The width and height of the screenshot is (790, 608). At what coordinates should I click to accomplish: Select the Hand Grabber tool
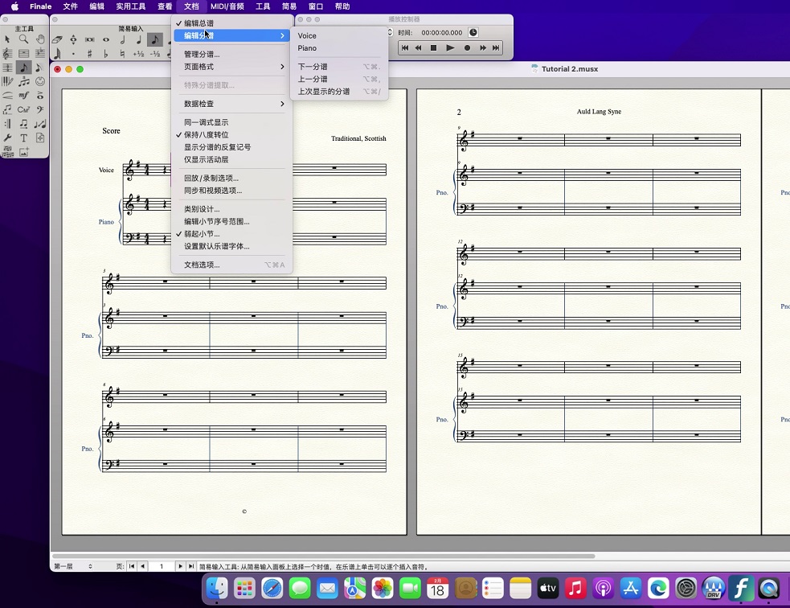(40, 39)
